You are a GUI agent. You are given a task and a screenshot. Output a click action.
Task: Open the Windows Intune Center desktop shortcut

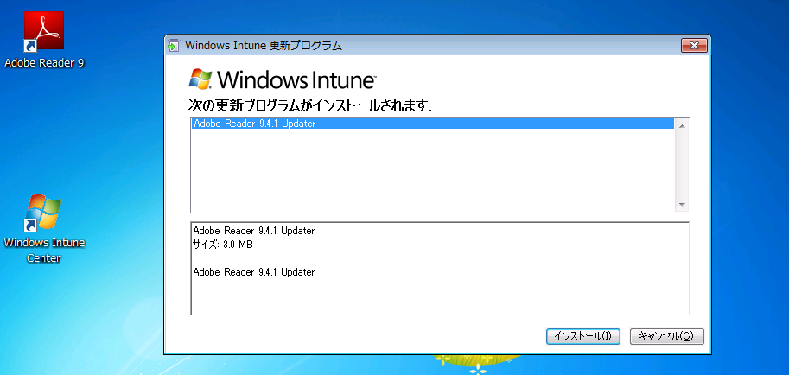point(44,229)
